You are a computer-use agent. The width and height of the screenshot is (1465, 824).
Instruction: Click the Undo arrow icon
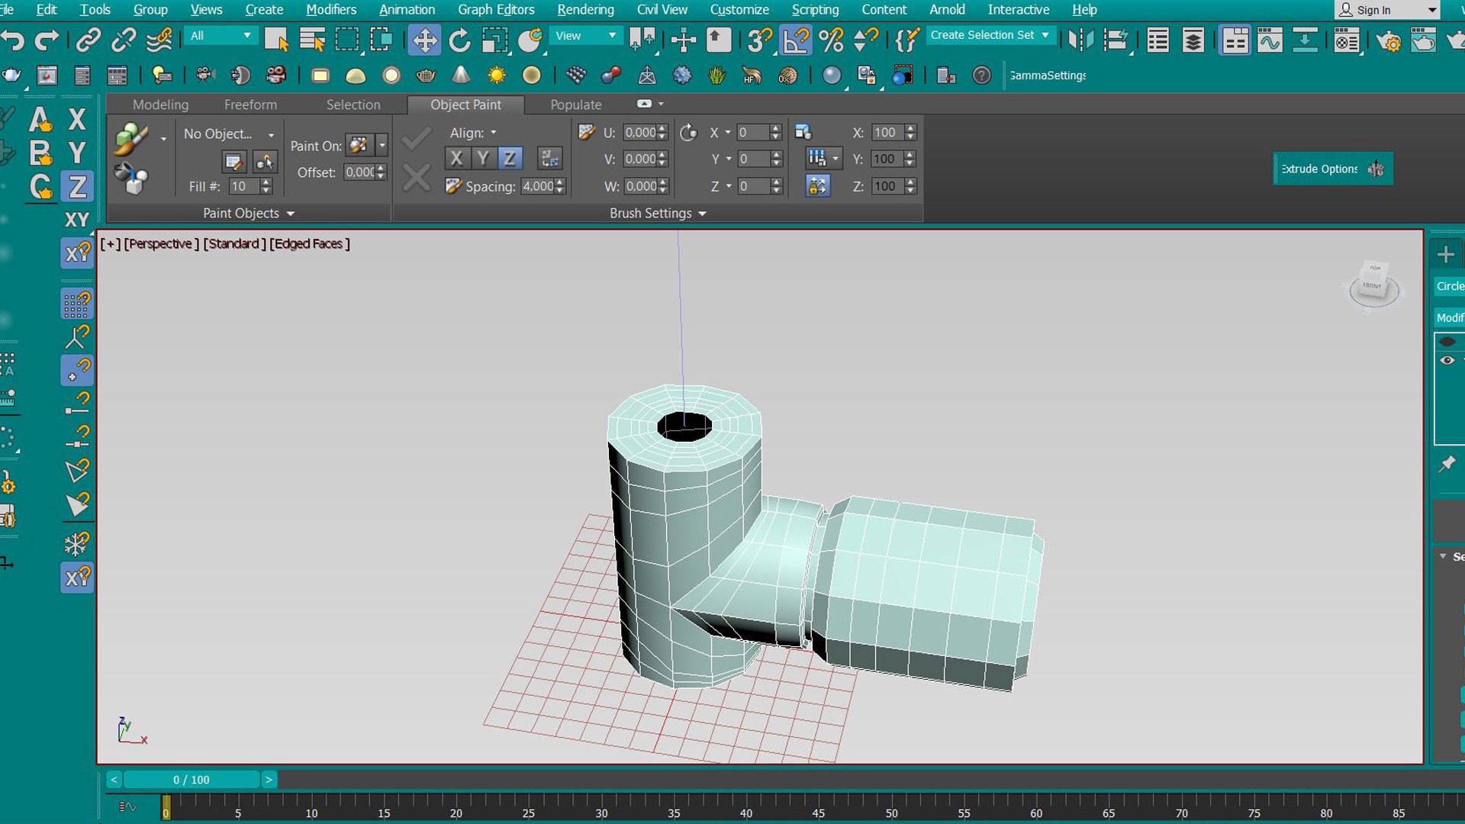[x=13, y=40]
